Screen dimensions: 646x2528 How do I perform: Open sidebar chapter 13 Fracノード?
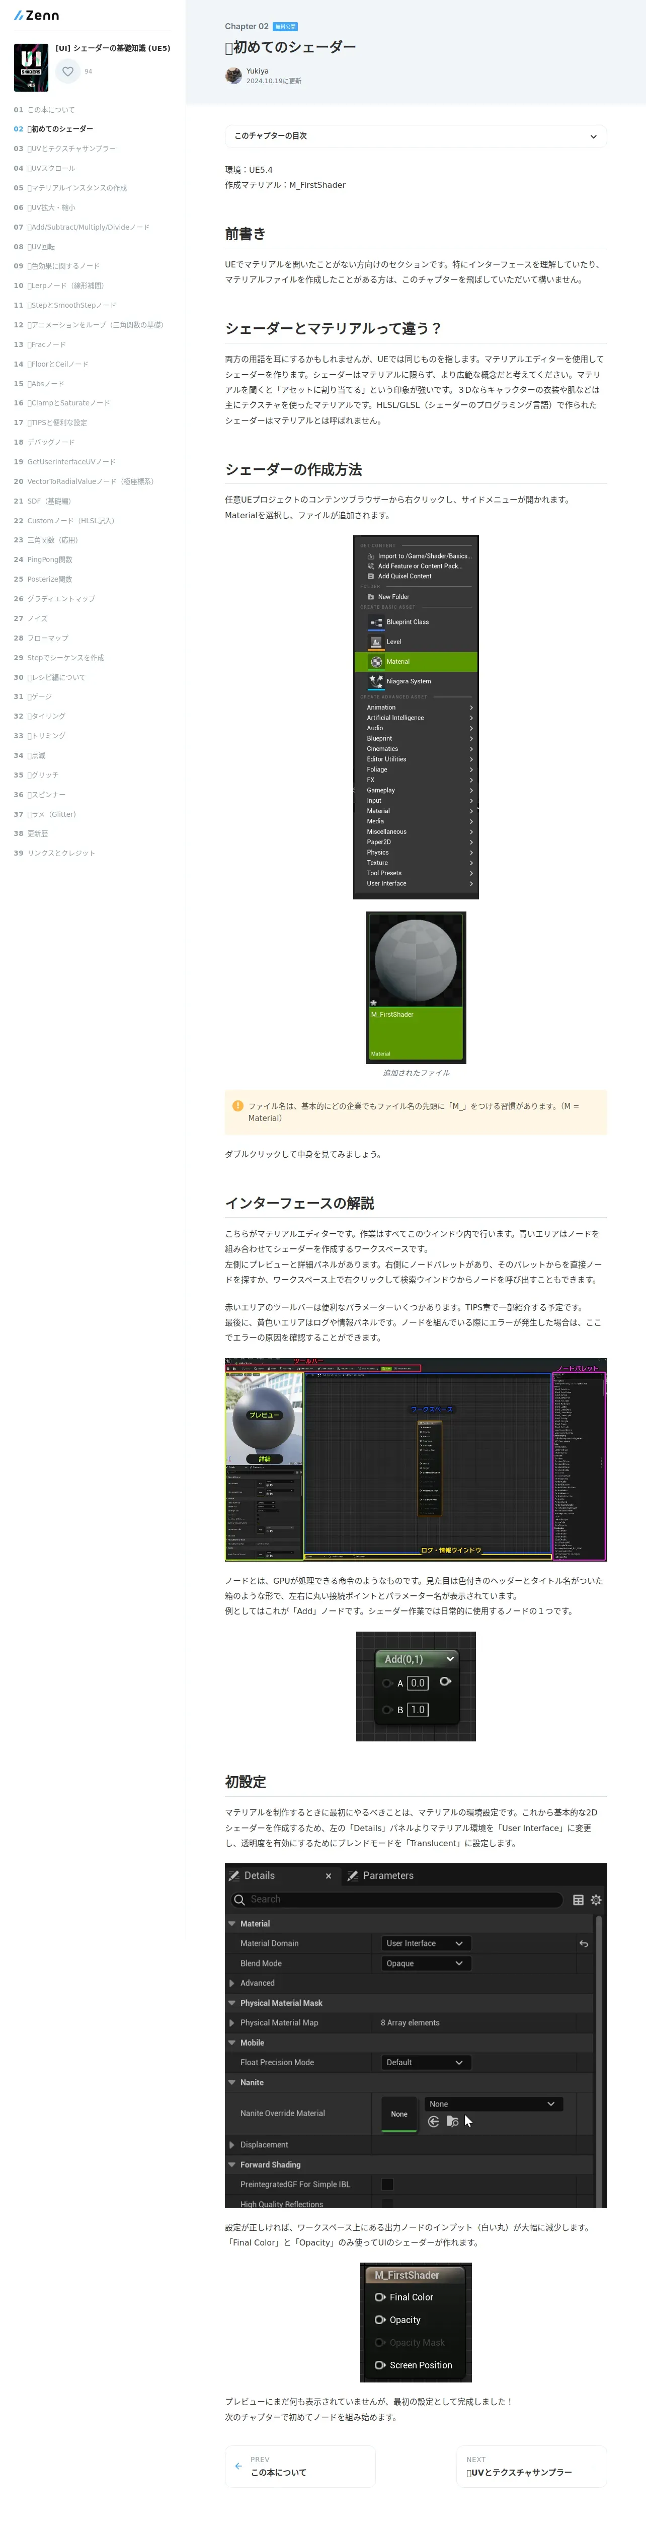[x=40, y=344]
